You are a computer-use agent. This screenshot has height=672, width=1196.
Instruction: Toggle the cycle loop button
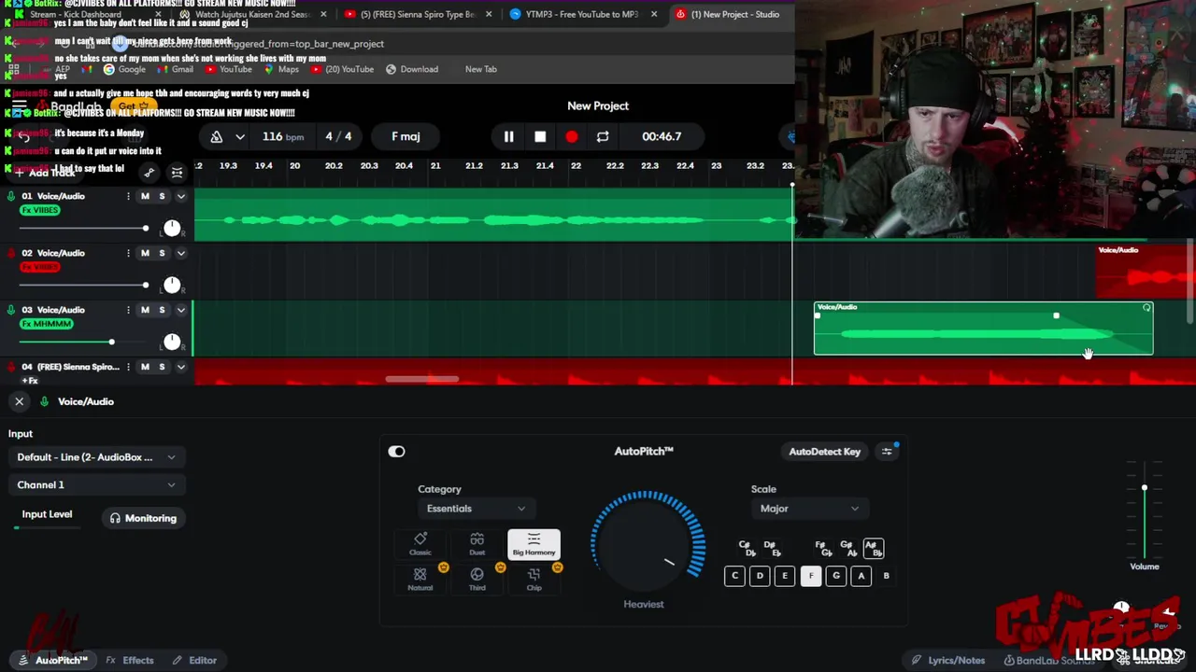[603, 136]
